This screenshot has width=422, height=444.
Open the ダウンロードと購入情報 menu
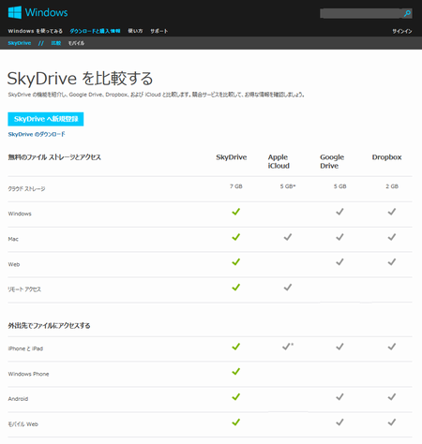tap(95, 31)
